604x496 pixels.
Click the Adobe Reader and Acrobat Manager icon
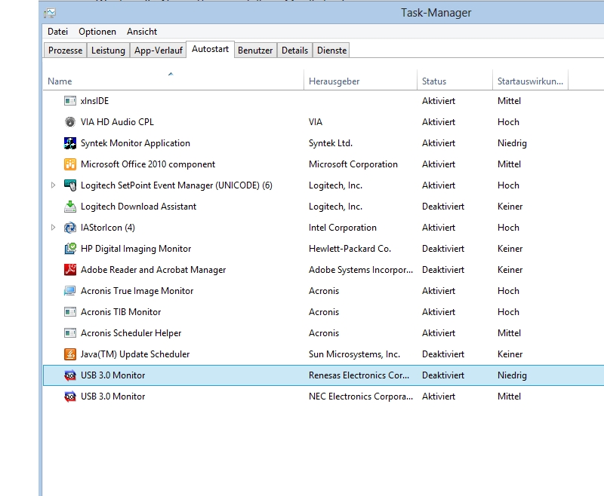tap(69, 270)
